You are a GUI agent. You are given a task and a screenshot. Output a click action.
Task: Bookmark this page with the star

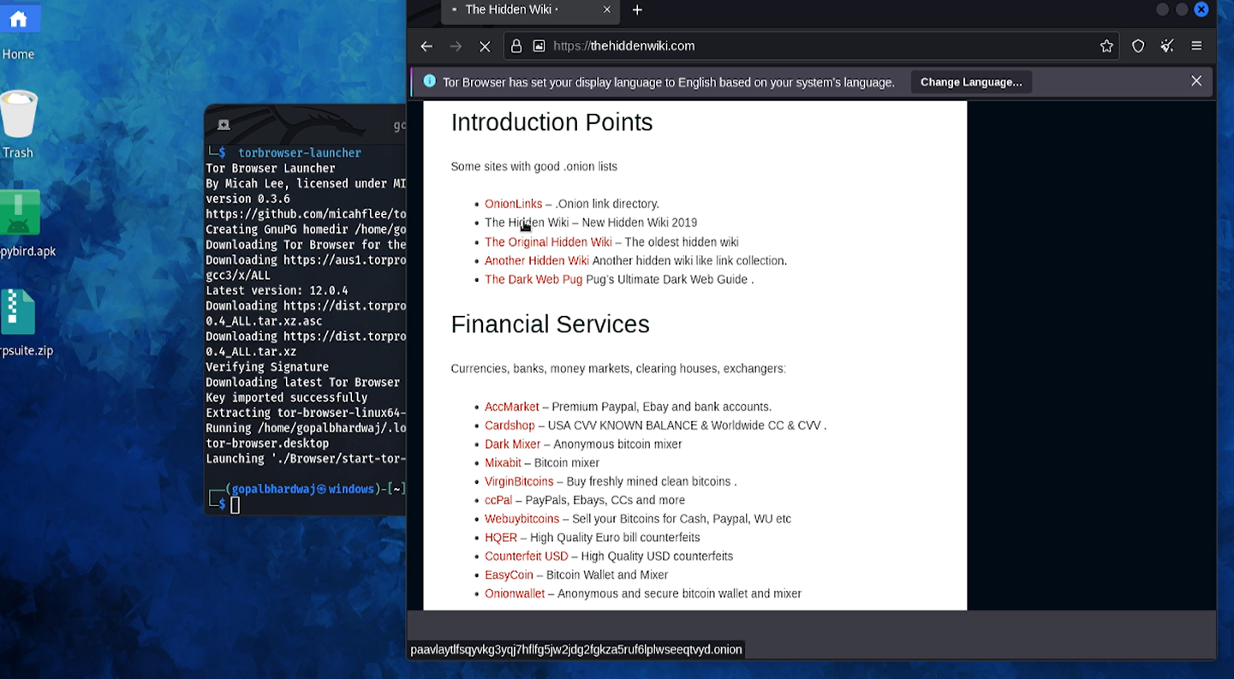[x=1106, y=46]
